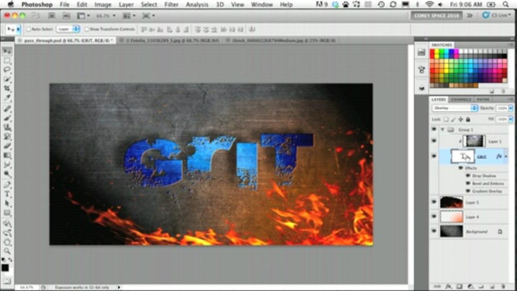Open the Arrange Documents dropdown

coord(129,16)
